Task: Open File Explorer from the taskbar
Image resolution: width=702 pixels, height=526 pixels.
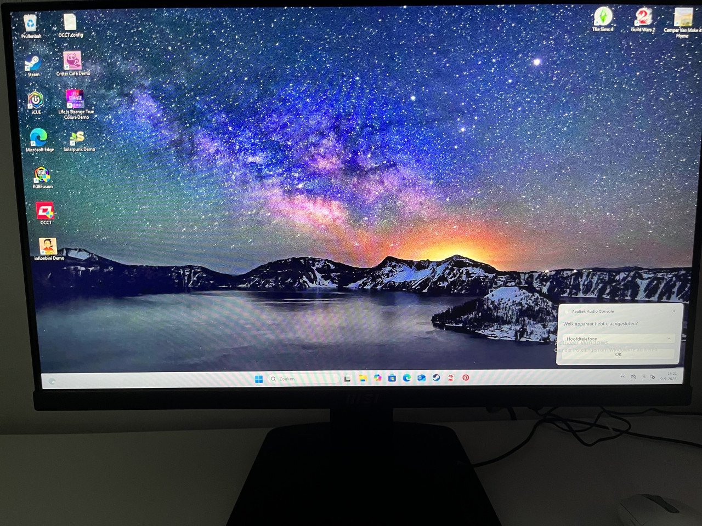Action: [x=363, y=378]
